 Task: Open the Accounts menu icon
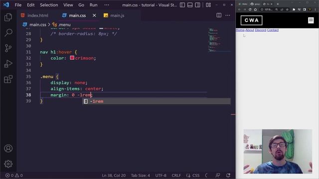[x=8, y=148]
